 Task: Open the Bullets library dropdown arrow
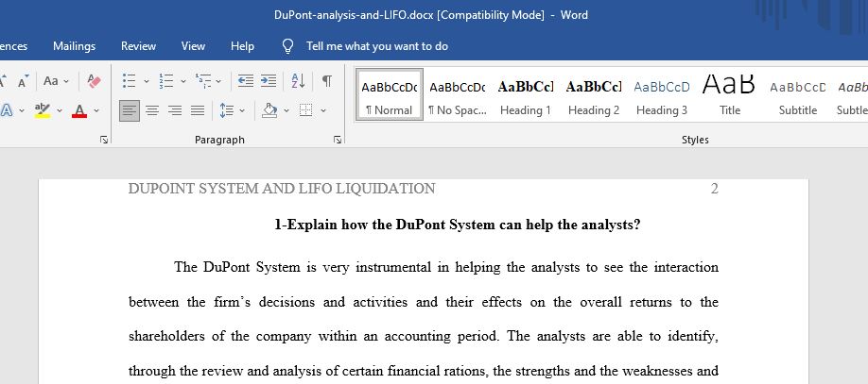tap(147, 80)
